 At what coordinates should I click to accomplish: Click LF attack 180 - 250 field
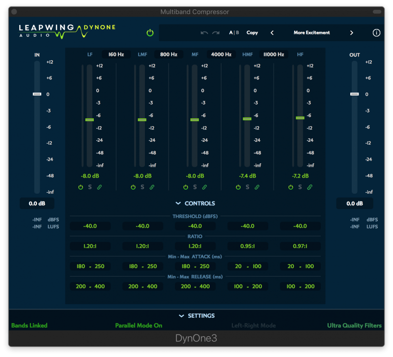tap(90, 266)
